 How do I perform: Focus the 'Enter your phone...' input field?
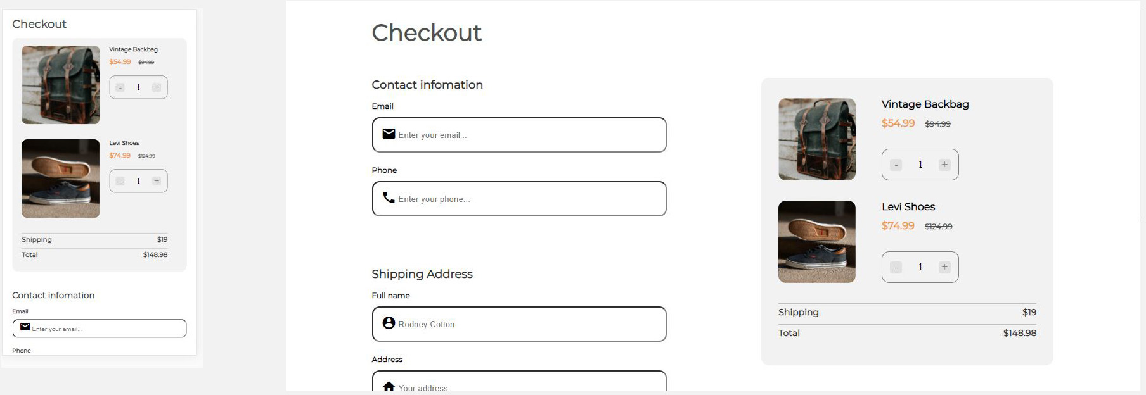[x=526, y=199]
